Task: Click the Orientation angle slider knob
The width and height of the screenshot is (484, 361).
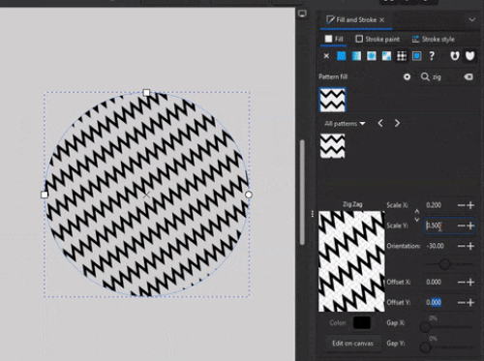Action: point(444,264)
